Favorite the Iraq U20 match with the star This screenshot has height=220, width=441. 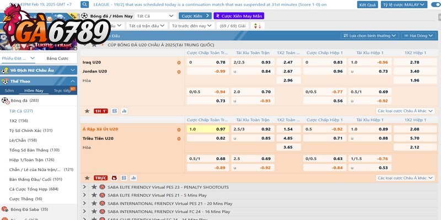point(87,111)
